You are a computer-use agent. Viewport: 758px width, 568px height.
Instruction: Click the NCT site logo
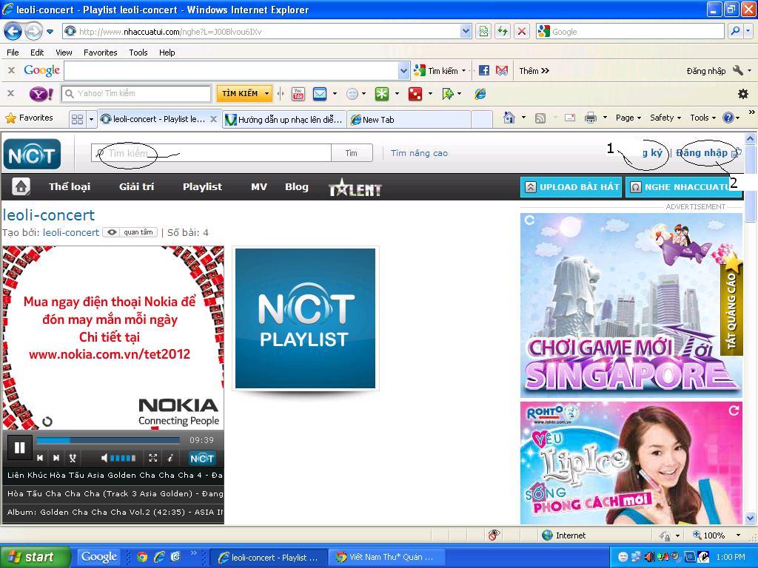point(32,154)
